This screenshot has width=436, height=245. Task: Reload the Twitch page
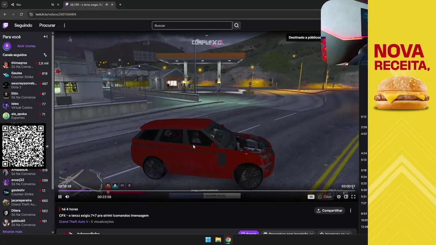pos(21,14)
